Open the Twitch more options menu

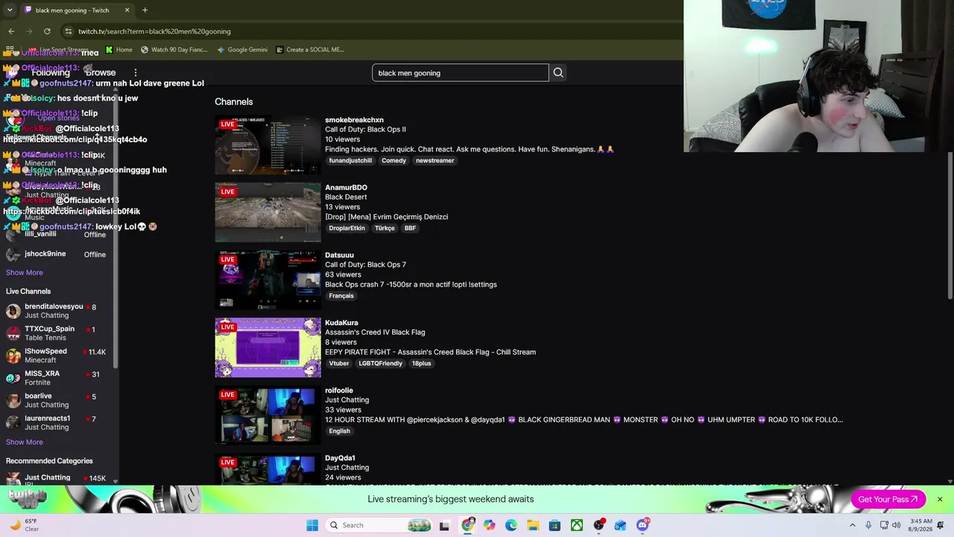tap(135, 72)
